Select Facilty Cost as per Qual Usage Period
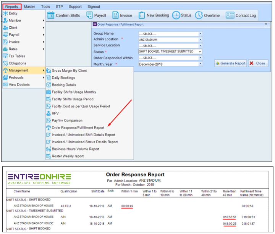This screenshot has width=275, height=234. click(x=81, y=106)
